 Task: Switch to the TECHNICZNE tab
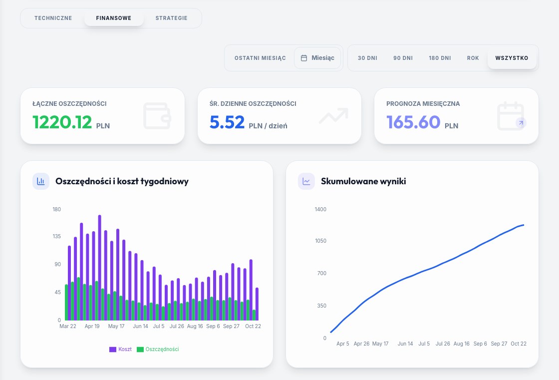pos(53,18)
